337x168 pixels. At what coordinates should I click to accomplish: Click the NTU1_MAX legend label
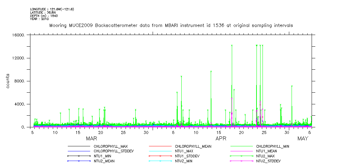pos(185,151)
